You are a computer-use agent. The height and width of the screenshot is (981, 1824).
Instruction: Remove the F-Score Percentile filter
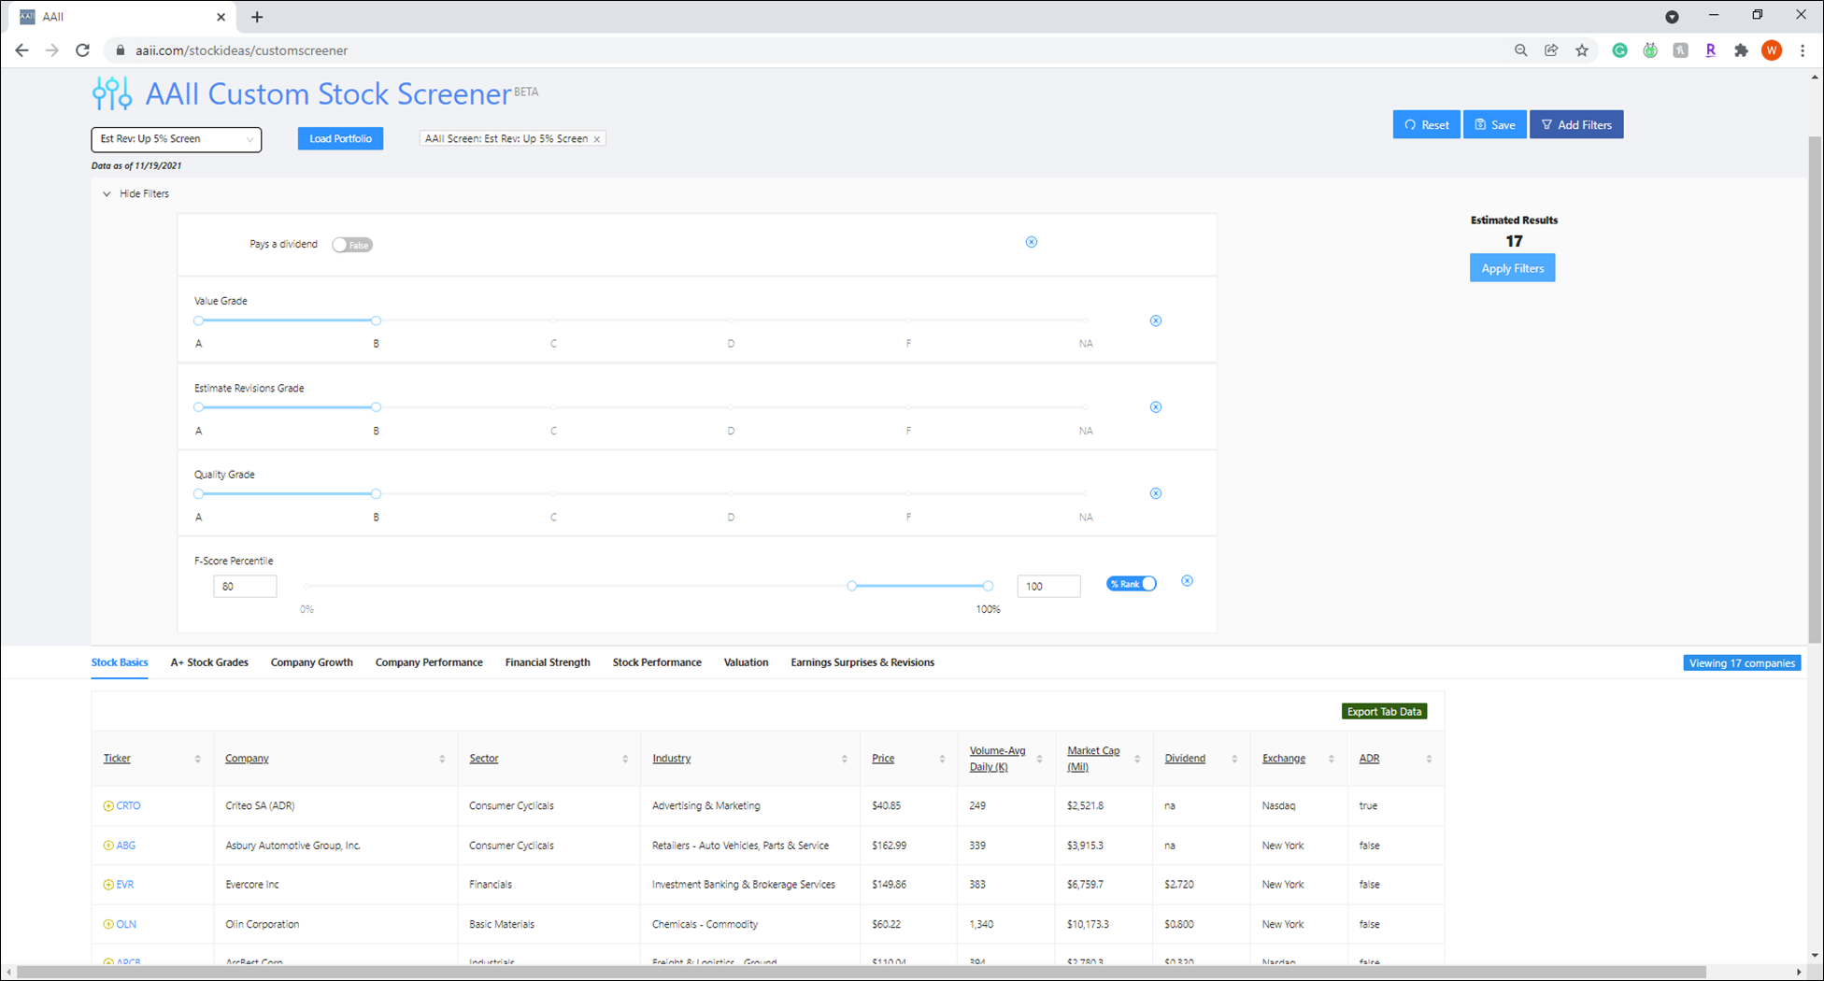tap(1187, 581)
